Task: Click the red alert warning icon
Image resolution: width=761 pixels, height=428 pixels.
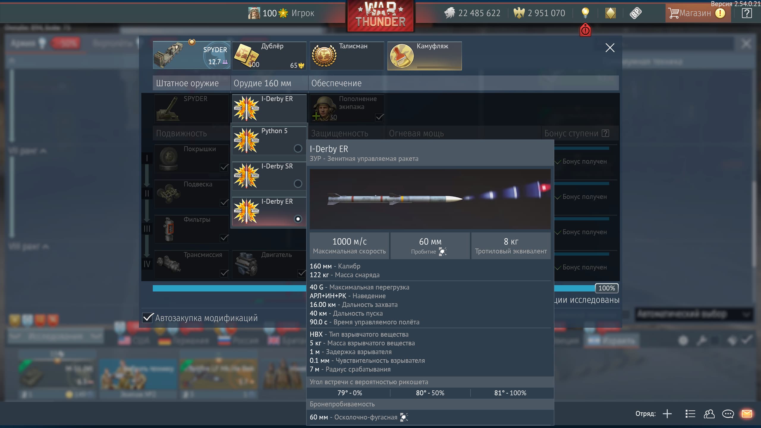Action: [585, 30]
